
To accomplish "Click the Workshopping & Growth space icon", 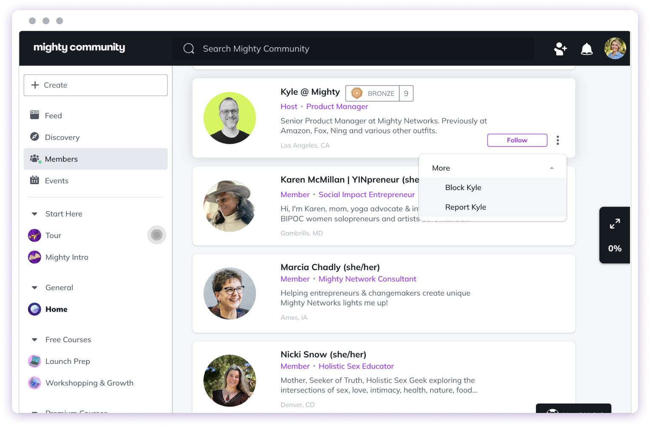I will (x=34, y=383).
